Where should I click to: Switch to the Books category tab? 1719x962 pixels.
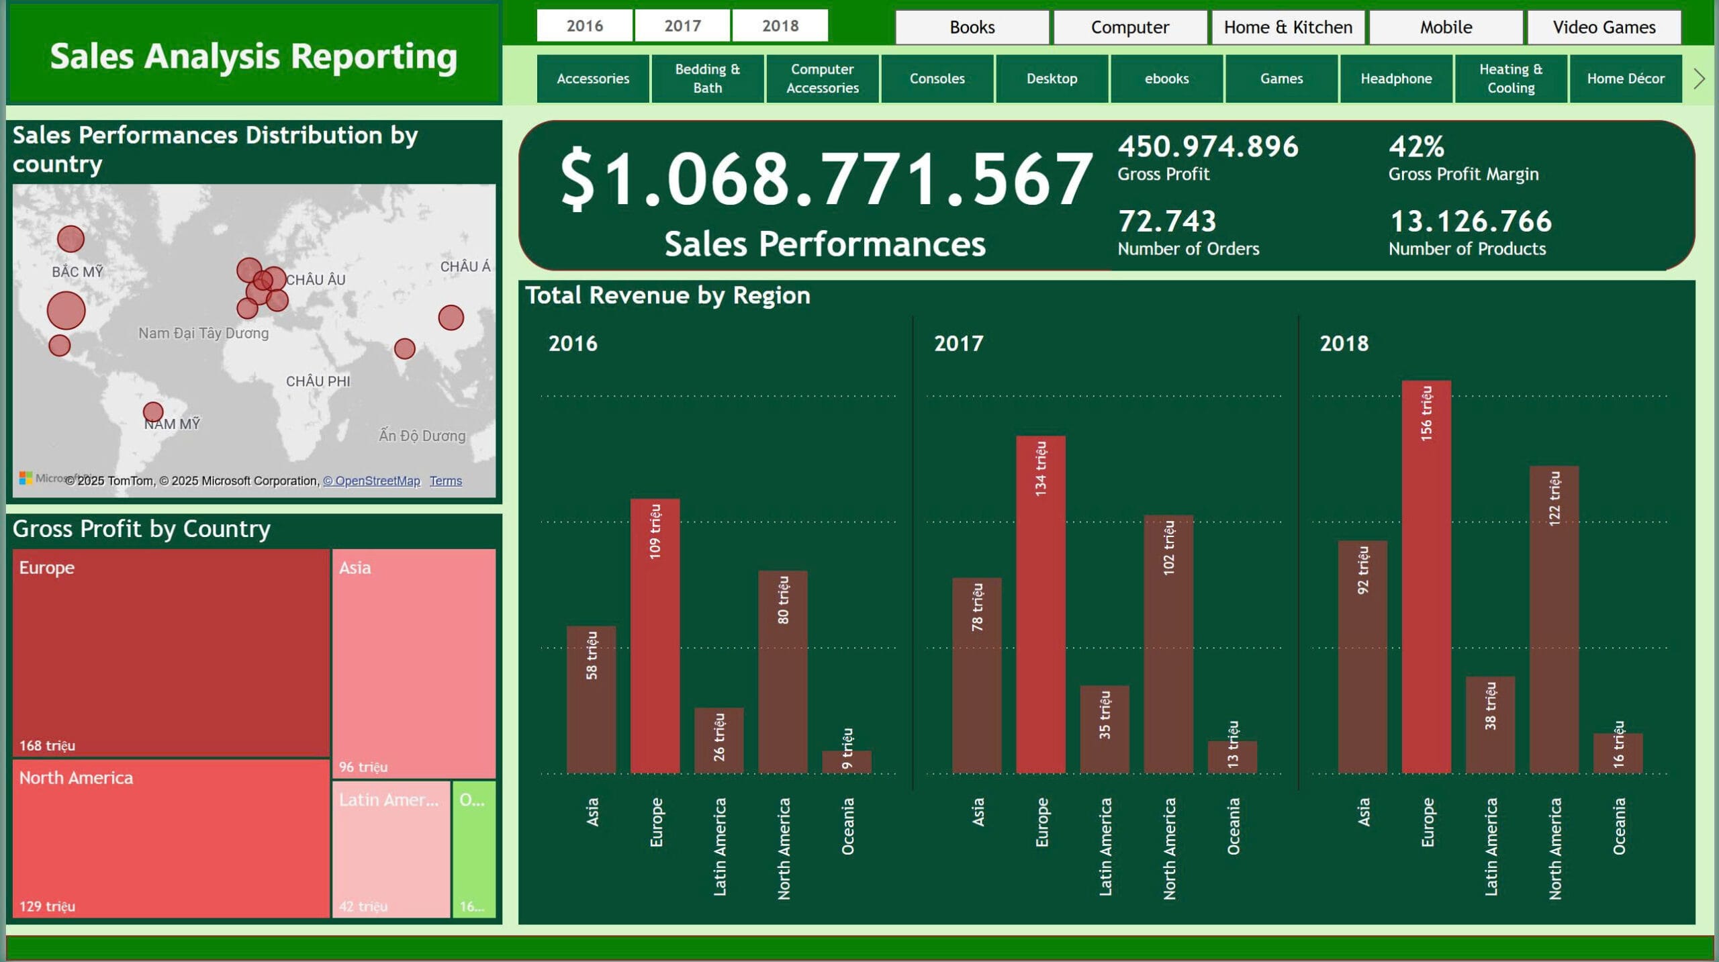[x=972, y=27]
